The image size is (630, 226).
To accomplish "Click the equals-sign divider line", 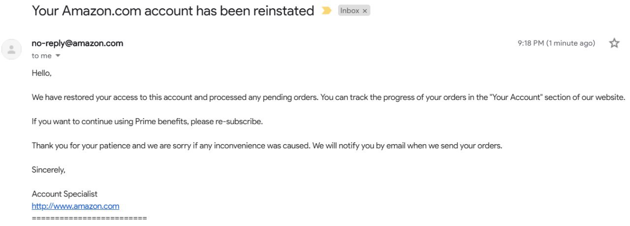I will (x=89, y=217).
